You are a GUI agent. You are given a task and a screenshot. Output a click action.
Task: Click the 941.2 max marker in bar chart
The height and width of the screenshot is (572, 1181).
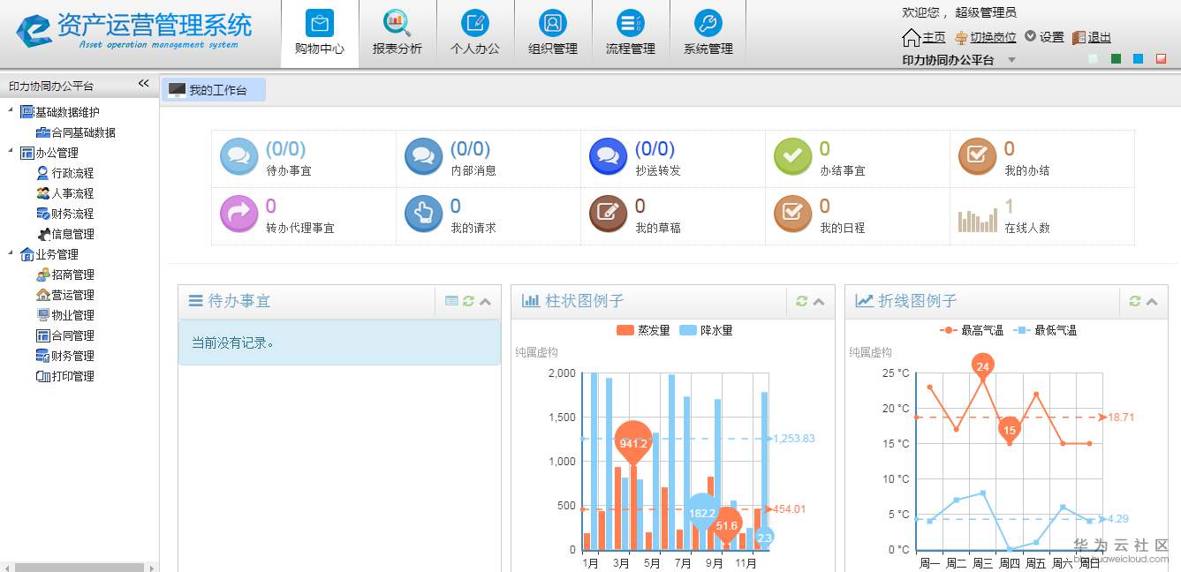632,441
